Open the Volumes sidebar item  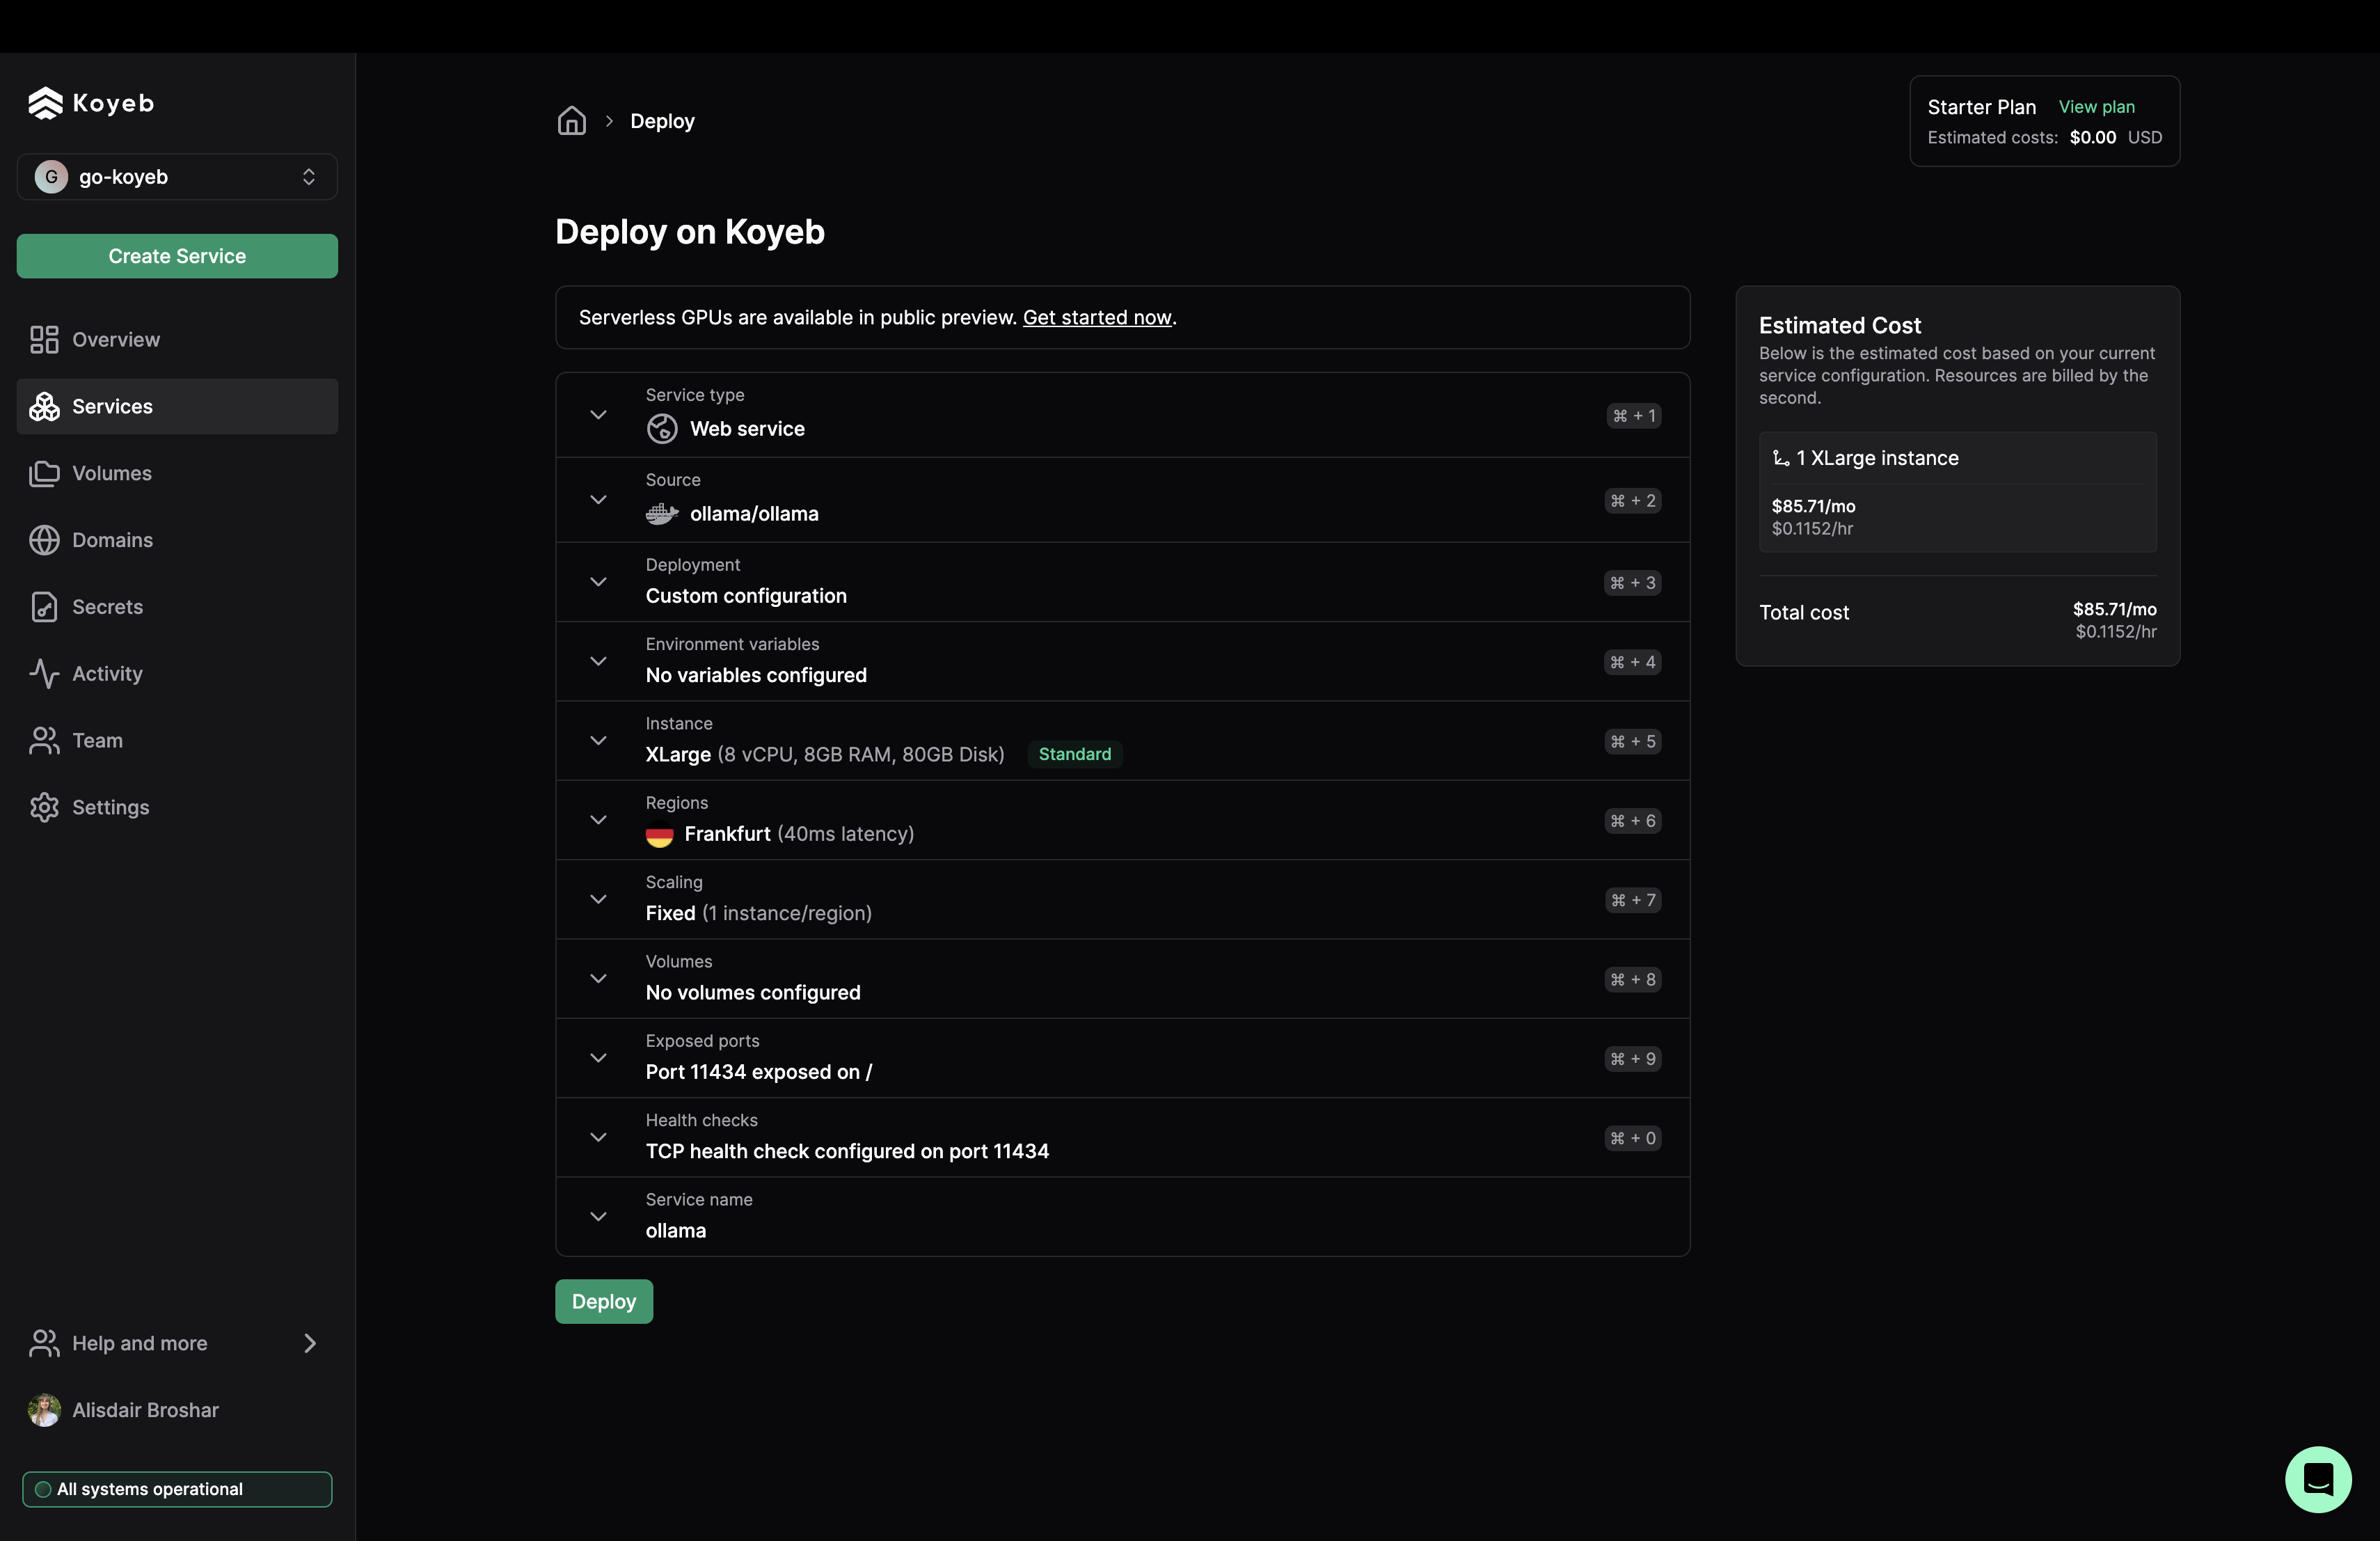[177, 473]
